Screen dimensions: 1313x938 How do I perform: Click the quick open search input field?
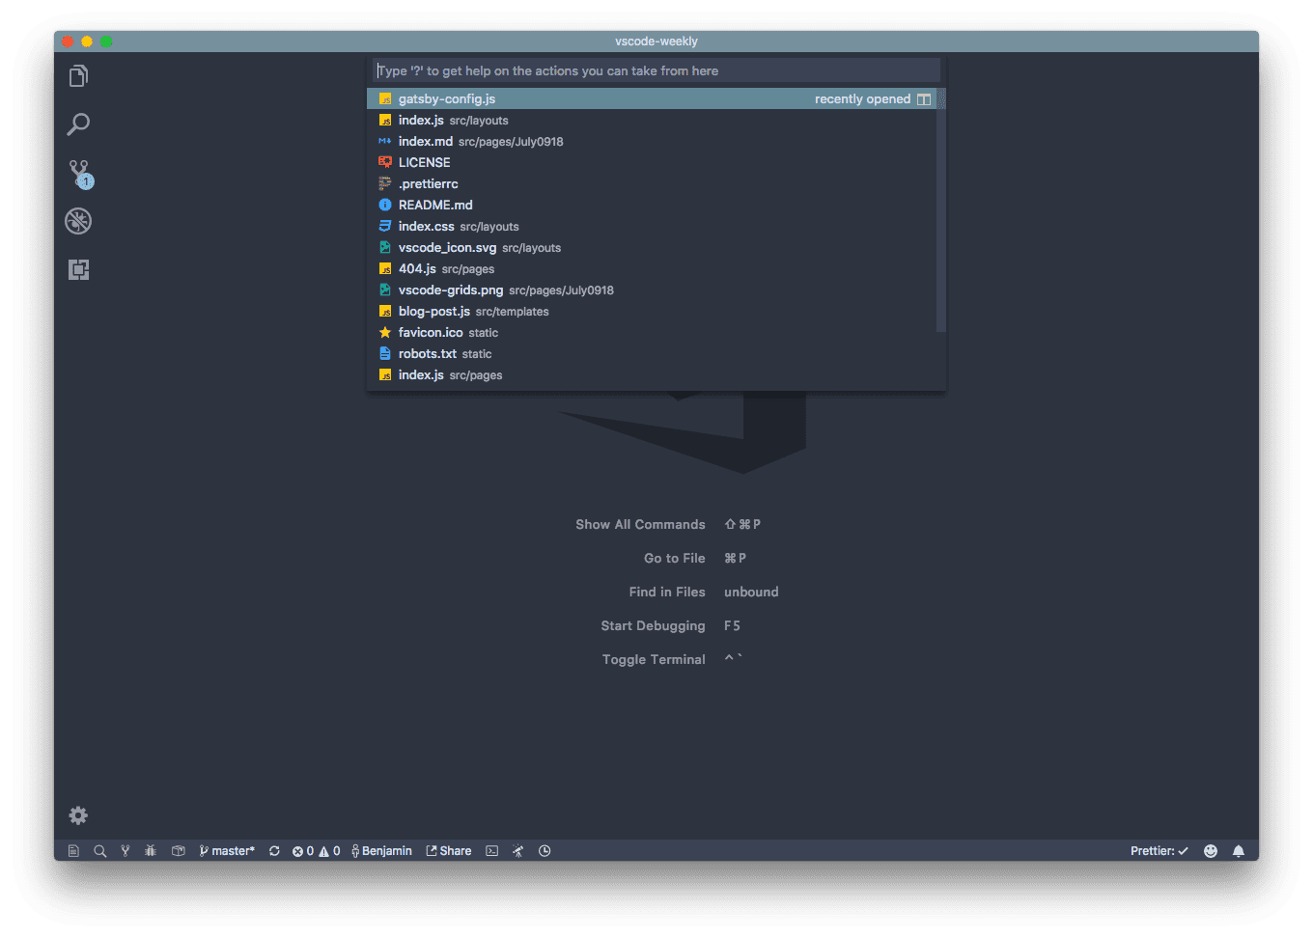tap(656, 71)
